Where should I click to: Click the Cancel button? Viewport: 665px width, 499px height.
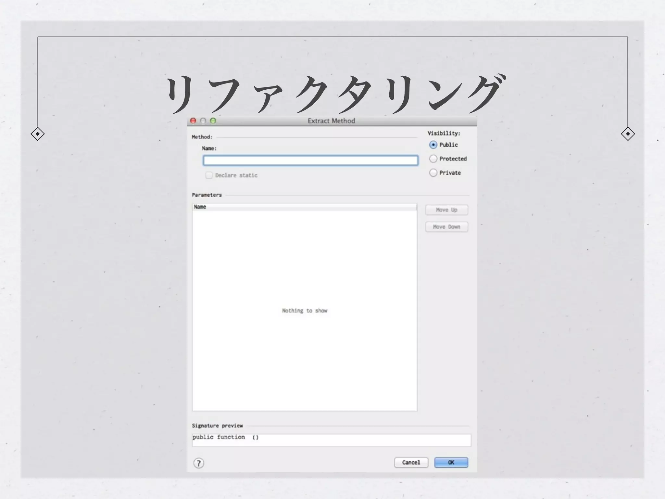pos(411,462)
